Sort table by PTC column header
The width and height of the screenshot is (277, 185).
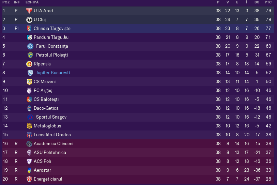pyautogui.click(x=268, y=2)
